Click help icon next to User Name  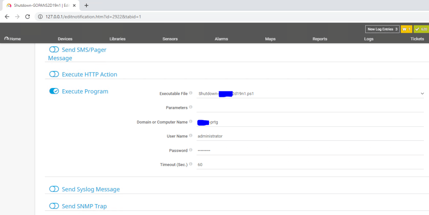(191, 136)
